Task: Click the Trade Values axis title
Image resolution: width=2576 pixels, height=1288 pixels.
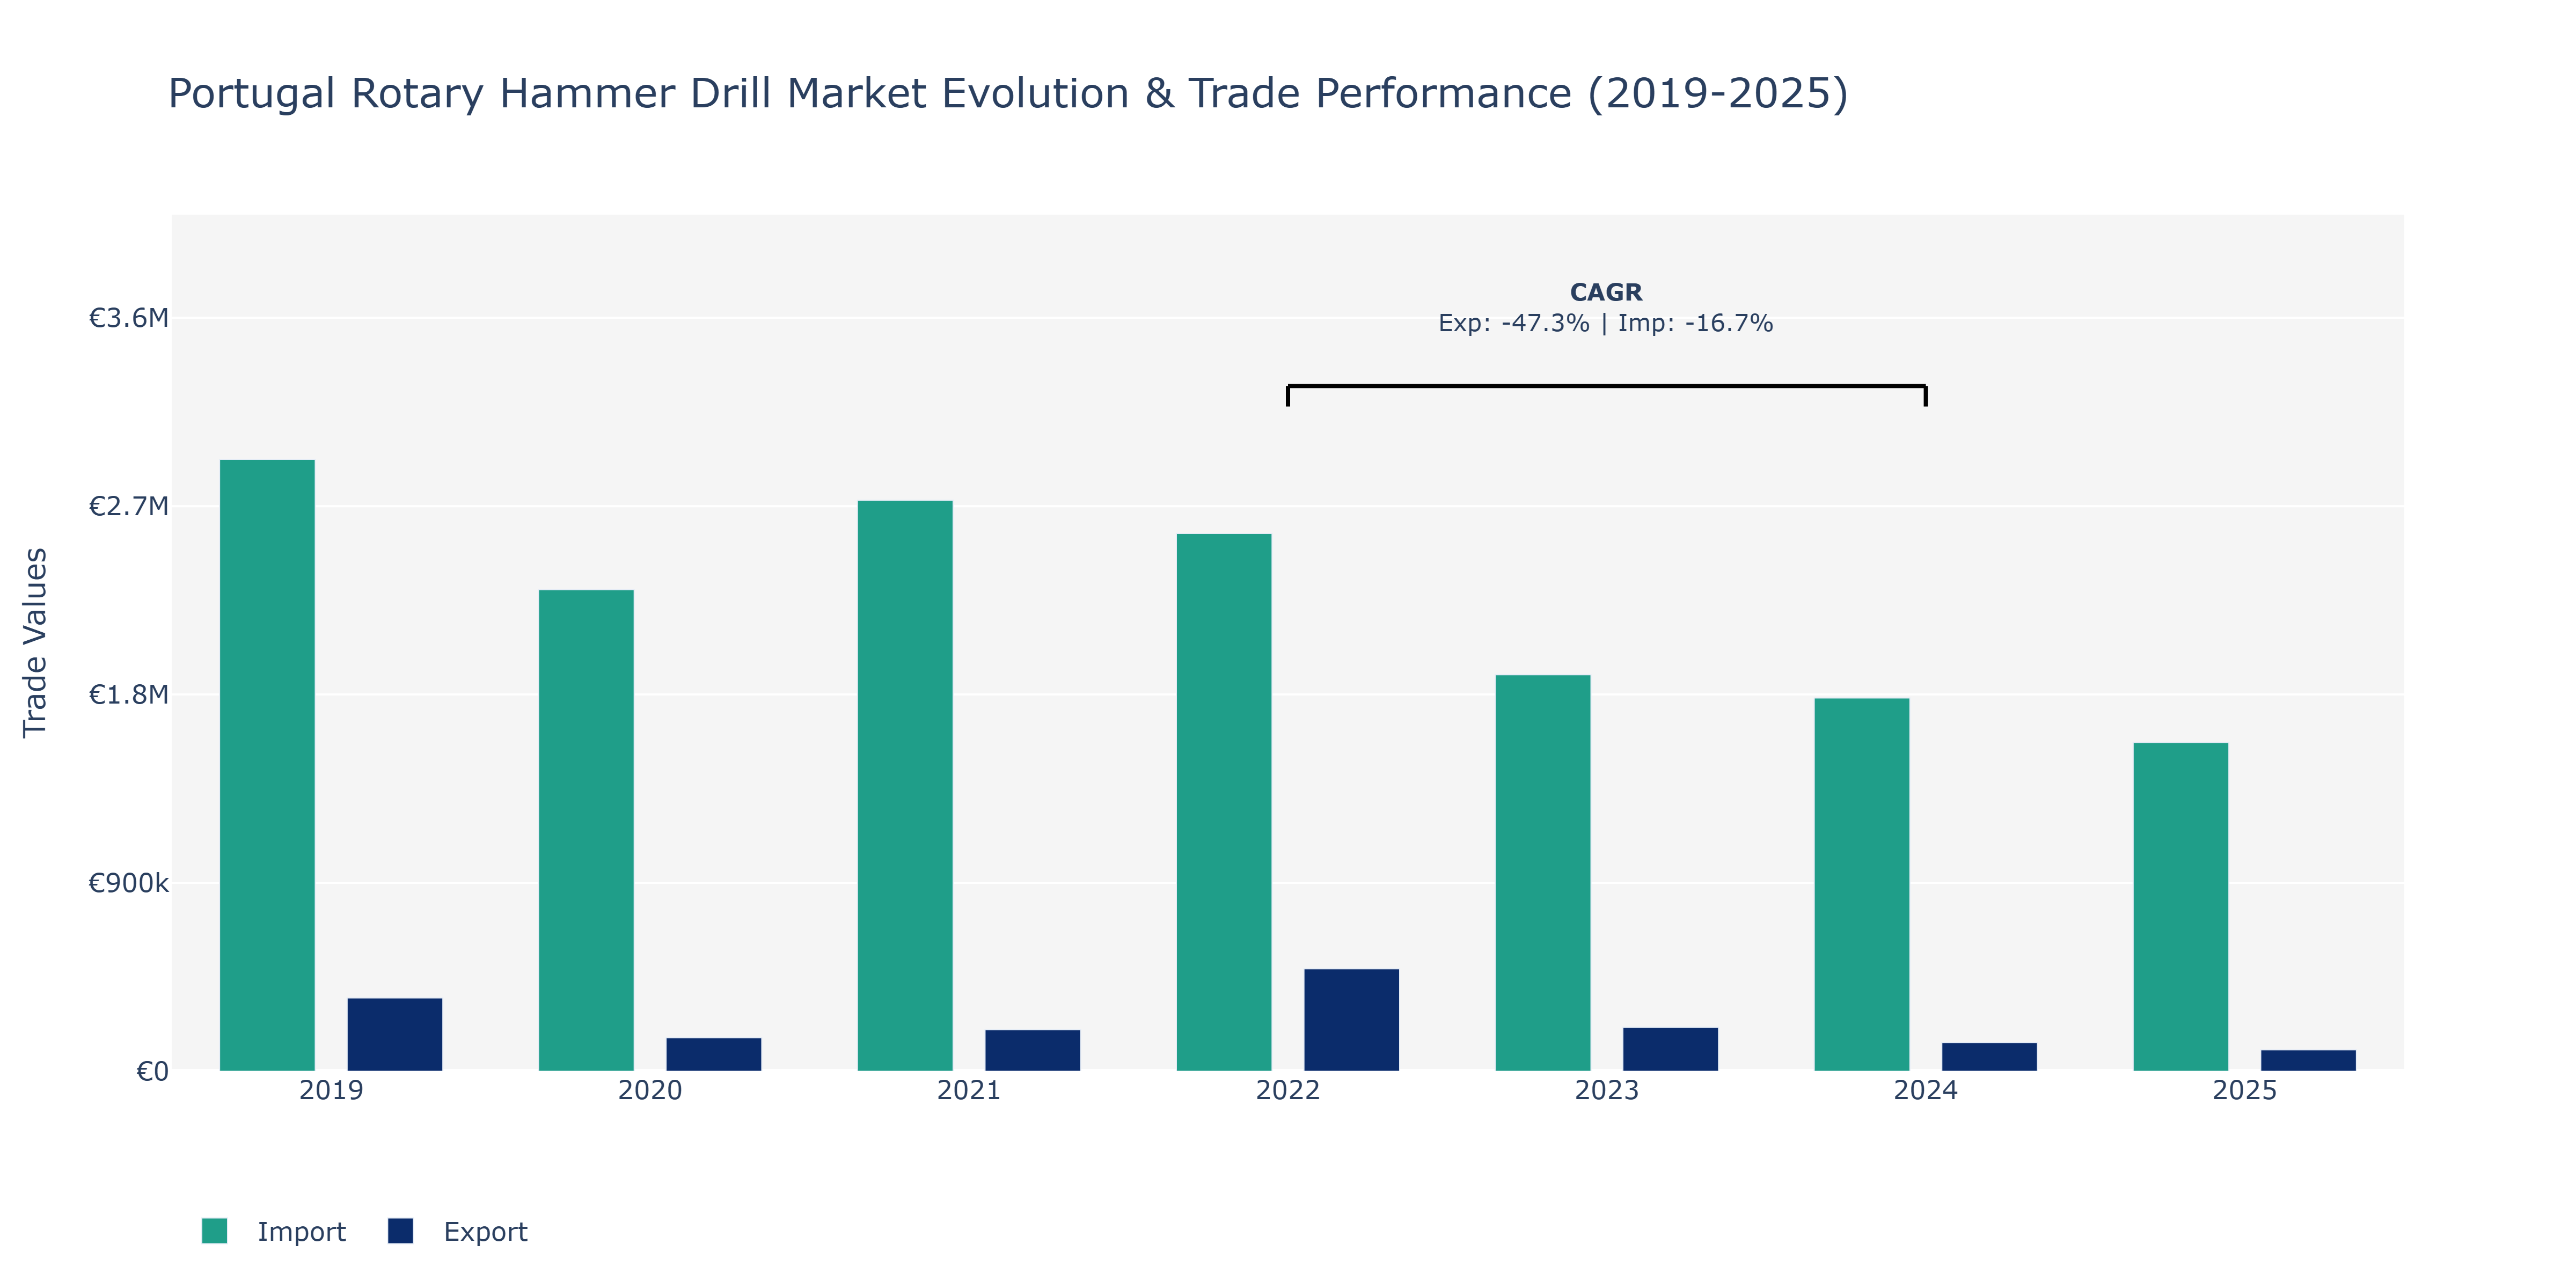Action: point(35,642)
